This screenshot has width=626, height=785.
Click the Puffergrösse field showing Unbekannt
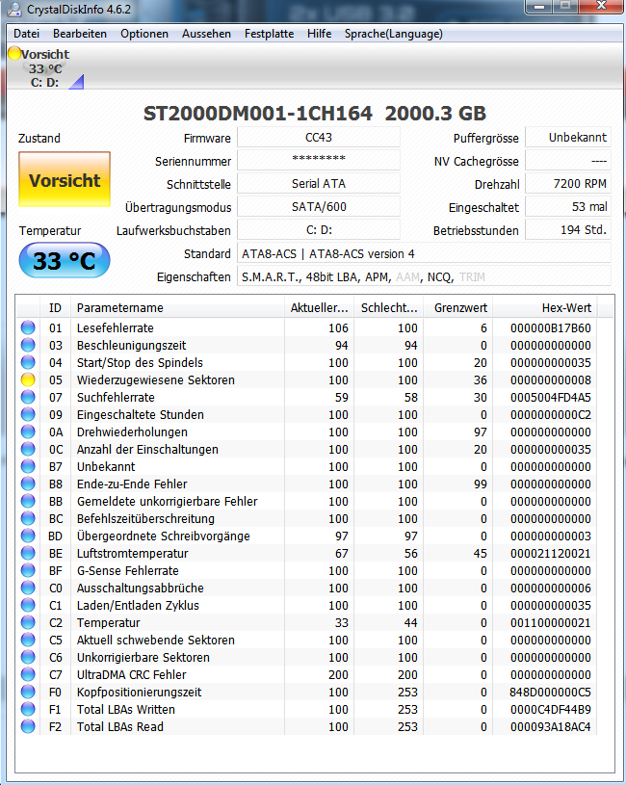(x=568, y=137)
